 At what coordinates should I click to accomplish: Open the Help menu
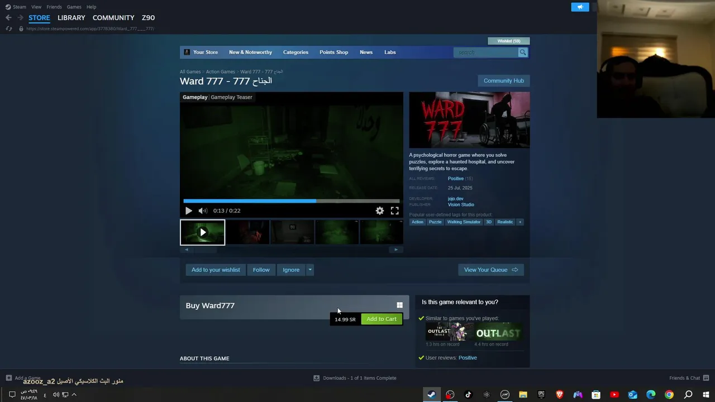click(x=91, y=7)
